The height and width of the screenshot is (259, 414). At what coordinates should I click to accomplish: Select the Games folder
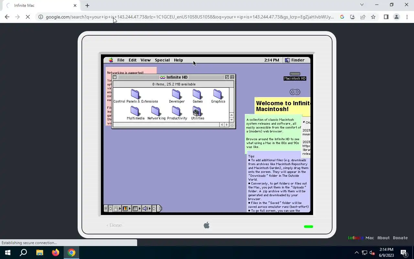click(x=197, y=96)
